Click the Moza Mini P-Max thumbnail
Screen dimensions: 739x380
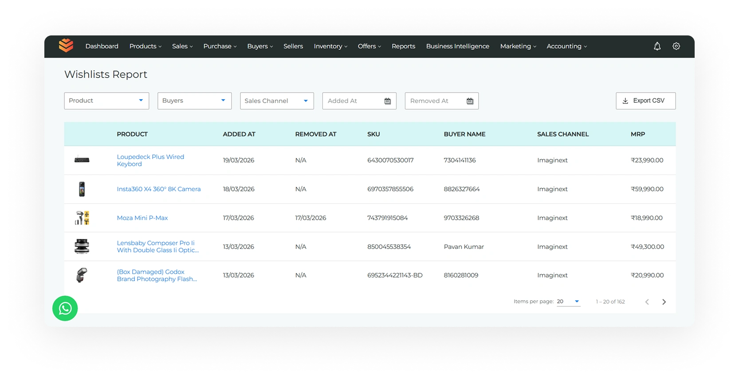pos(82,218)
